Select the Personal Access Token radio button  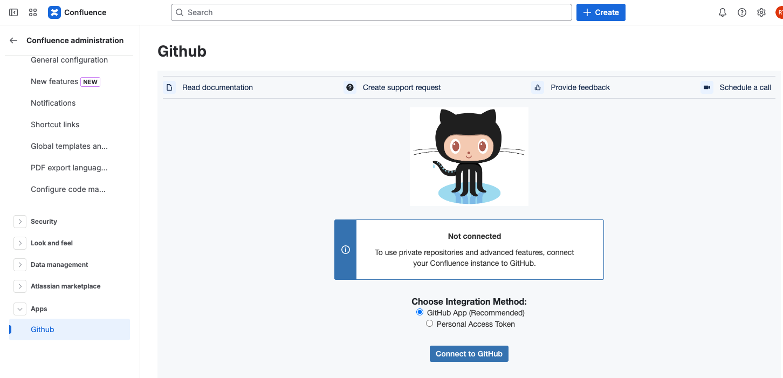pyautogui.click(x=430, y=324)
